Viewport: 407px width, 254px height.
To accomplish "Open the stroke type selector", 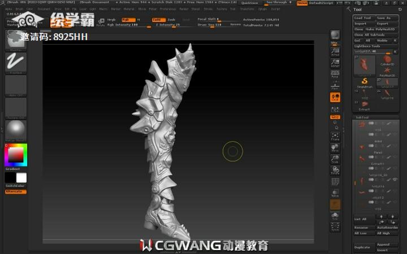I will pyautogui.click(x=16, y=63).
